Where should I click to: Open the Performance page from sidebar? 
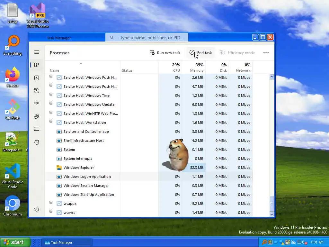click(x=37, y=78)
